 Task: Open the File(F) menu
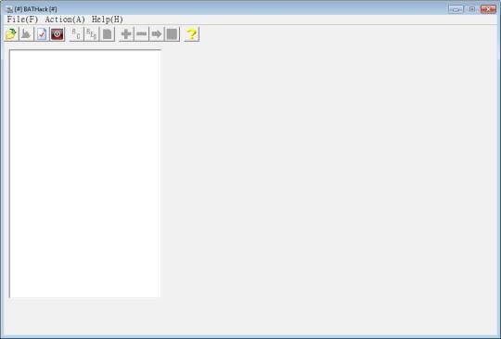point(22,20)
